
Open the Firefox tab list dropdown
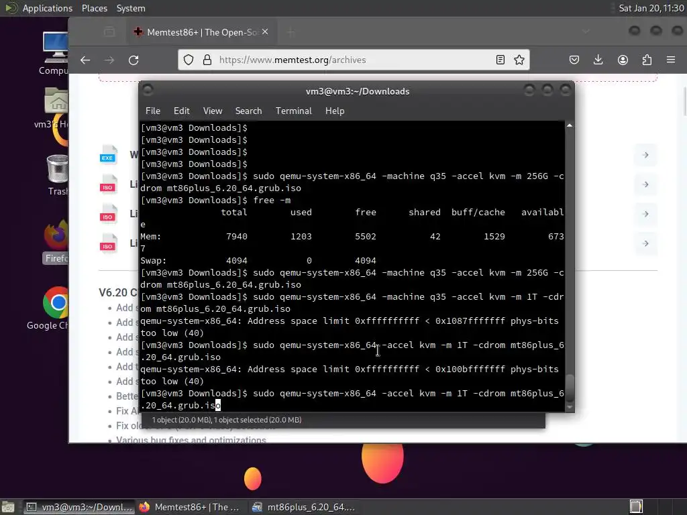pyautogui.click(x=586, y=32)
